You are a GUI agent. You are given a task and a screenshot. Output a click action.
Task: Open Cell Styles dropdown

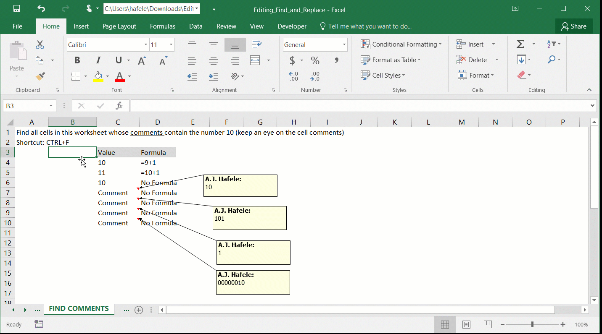point(383,75)
